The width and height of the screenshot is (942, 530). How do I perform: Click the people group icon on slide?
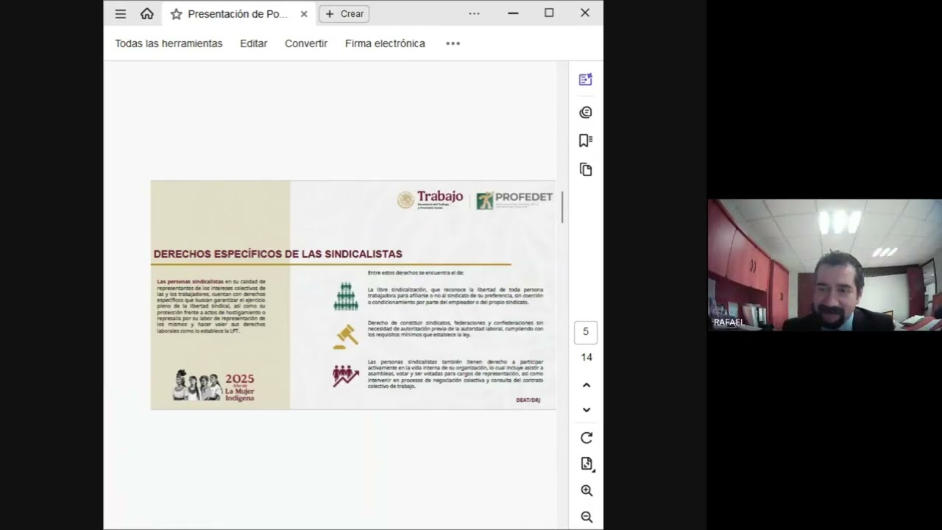click(x=346, y=296)
